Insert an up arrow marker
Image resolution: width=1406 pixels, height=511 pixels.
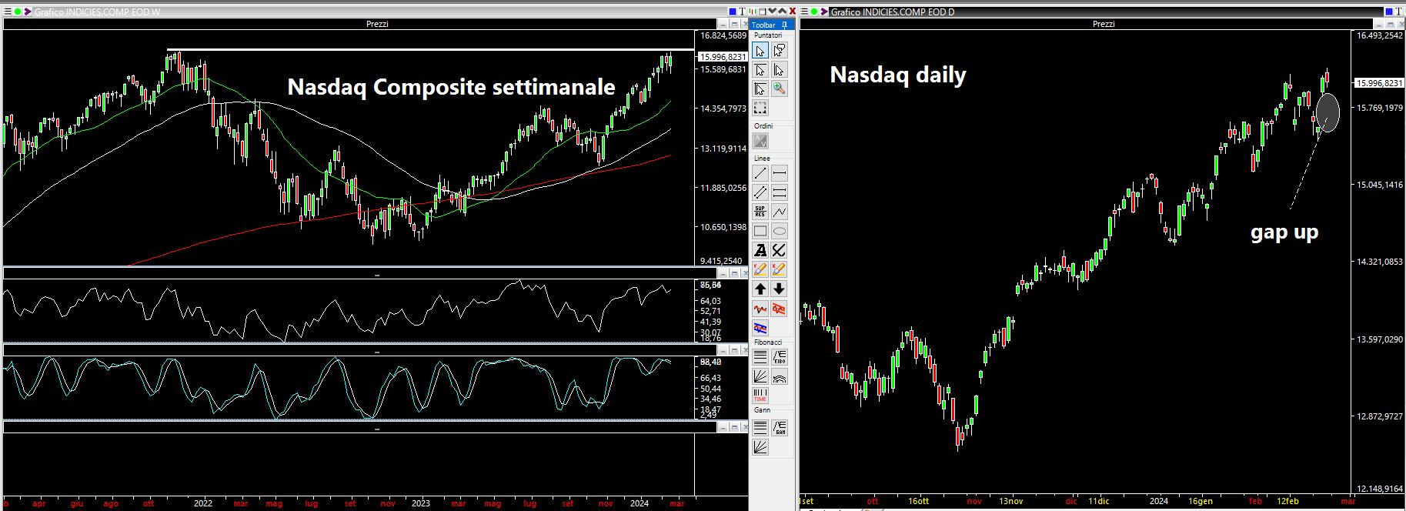pos(760,289)
